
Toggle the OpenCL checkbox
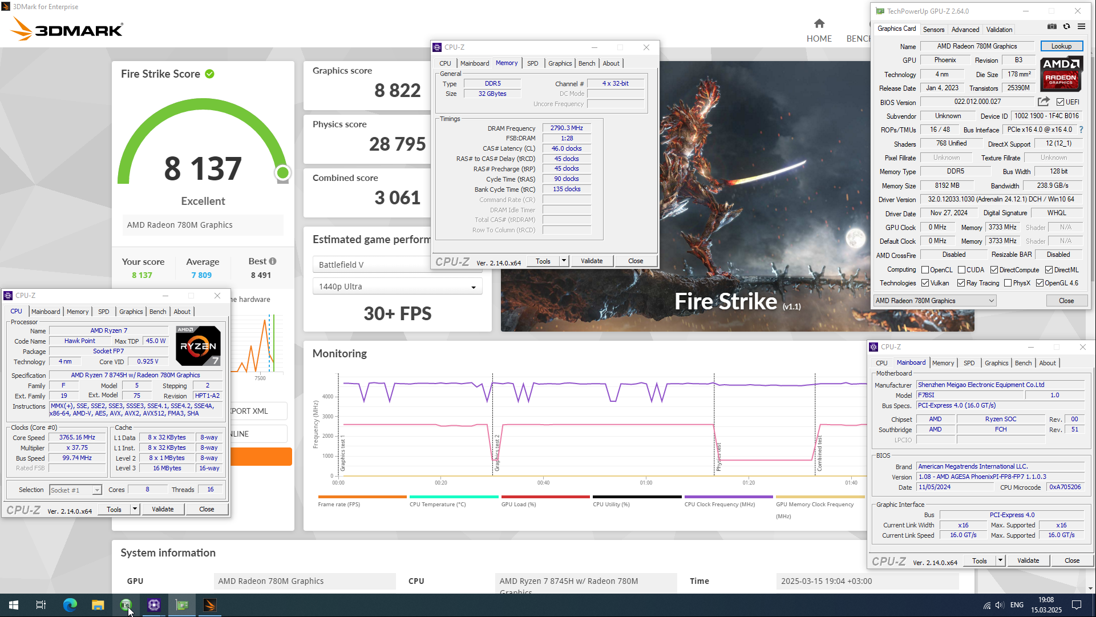(x=925, y=270)
